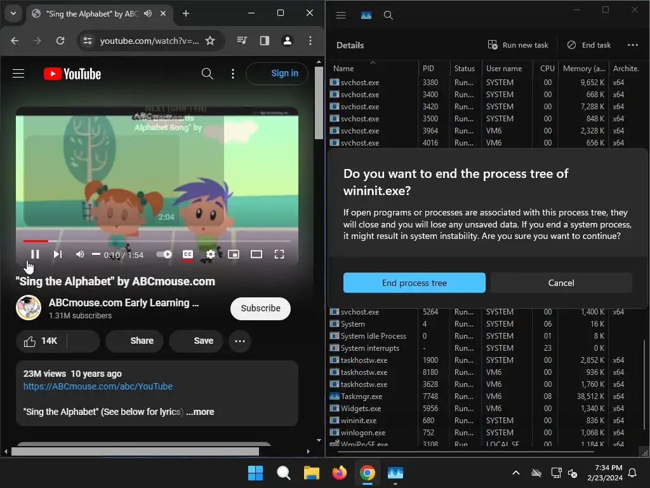Dislike the video
The height and width of the screenshot is (488, 650).
coord(83,341)
